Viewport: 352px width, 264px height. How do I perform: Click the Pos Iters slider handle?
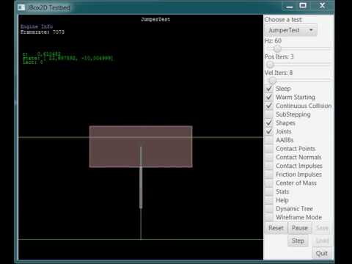(270, 65)
